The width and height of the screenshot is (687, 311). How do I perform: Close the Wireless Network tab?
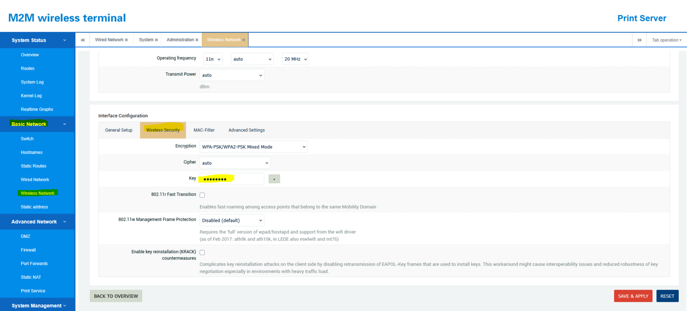(x=244, y=40)
